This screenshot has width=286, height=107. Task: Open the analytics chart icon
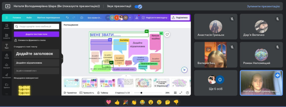click(x=136, y=17)
